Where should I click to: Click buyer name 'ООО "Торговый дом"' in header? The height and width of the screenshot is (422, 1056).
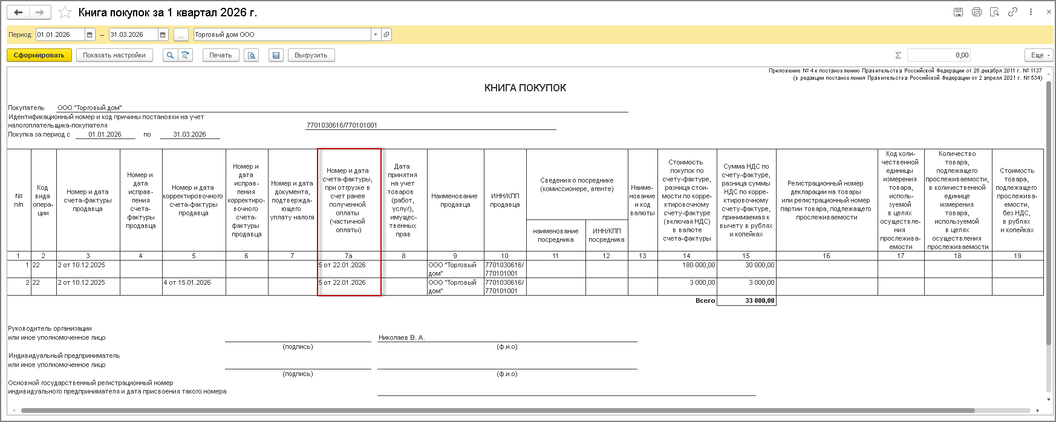tap(90, 108)
